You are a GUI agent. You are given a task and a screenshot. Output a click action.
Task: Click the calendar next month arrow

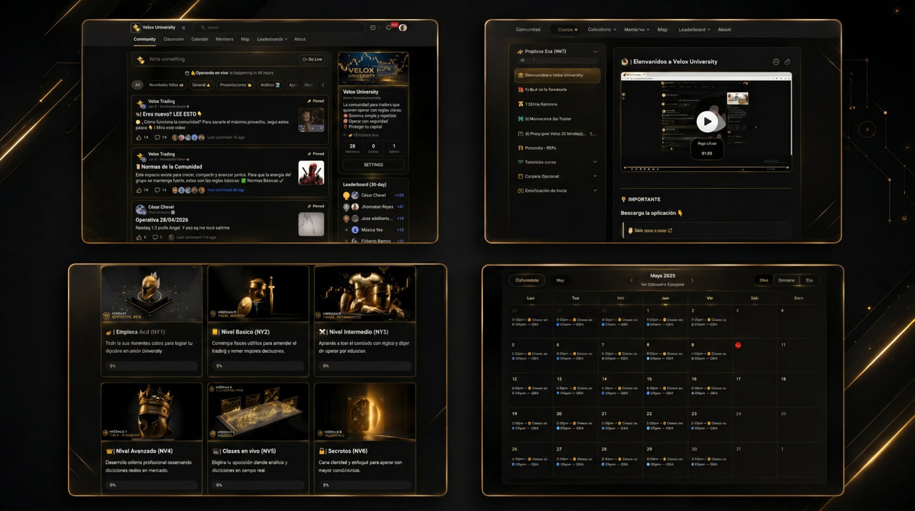coord(692,280)
